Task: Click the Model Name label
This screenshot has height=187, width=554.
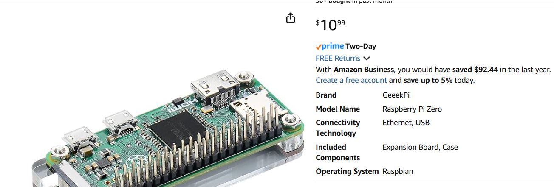Action: pos(338,109)
